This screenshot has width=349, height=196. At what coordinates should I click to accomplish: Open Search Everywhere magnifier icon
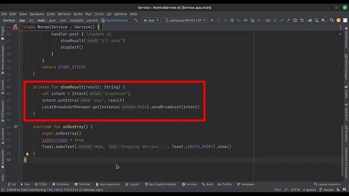[x=332, y=20]
